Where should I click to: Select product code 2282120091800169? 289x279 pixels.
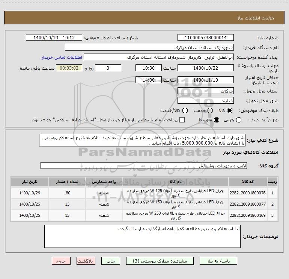[x=248, y=215]
